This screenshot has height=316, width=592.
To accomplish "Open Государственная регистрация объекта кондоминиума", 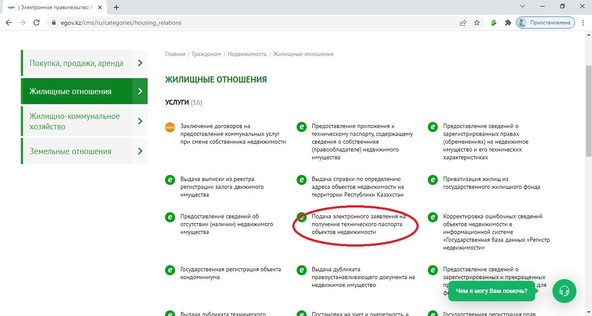I will coord(231,273).
